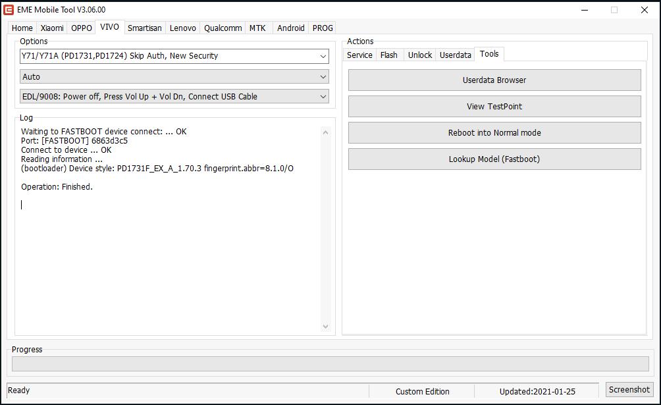Open the Userdata actions tab
The image size is (661, 405).
coord(456,55)
